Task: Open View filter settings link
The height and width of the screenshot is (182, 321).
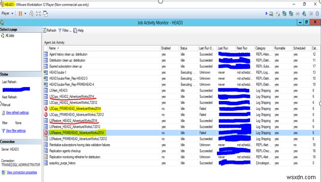Action: [x=16, y=131]
